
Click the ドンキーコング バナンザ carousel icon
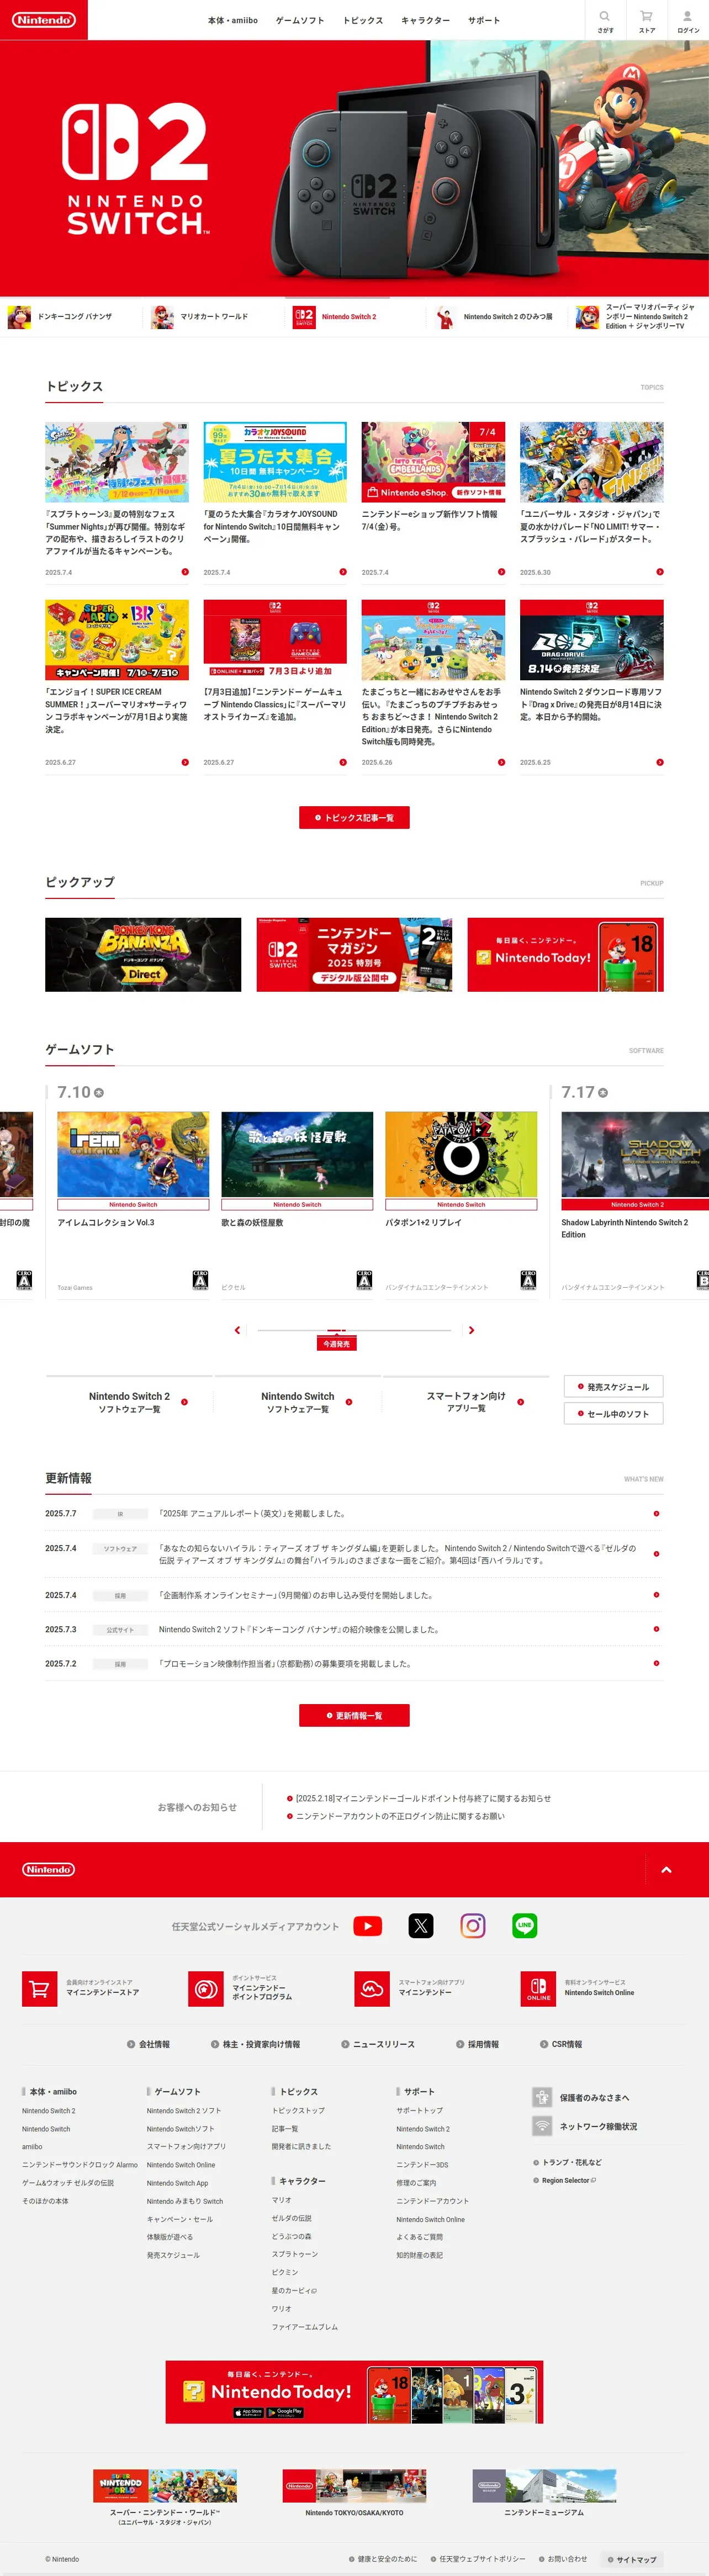coord(19,317)
